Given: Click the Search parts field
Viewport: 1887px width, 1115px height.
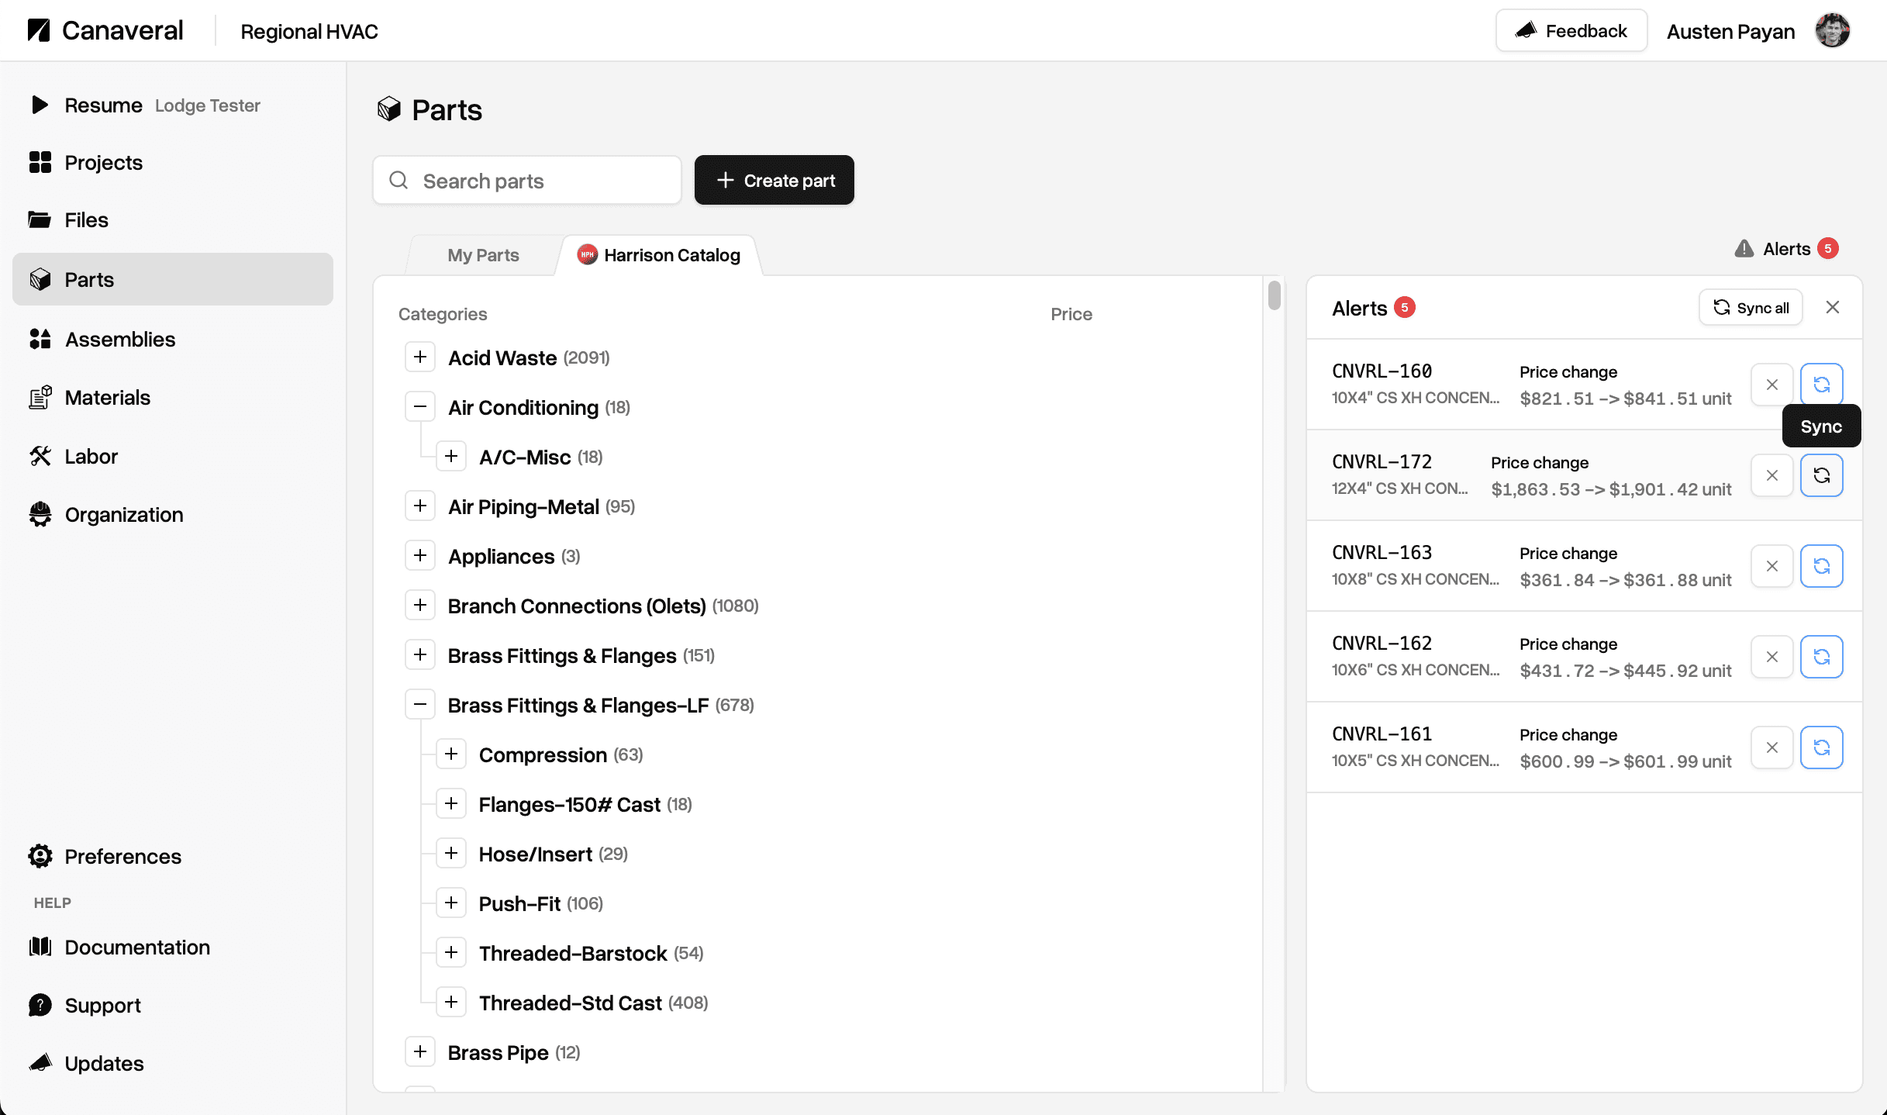Looking at the screenshot, I should coord(527,180).
